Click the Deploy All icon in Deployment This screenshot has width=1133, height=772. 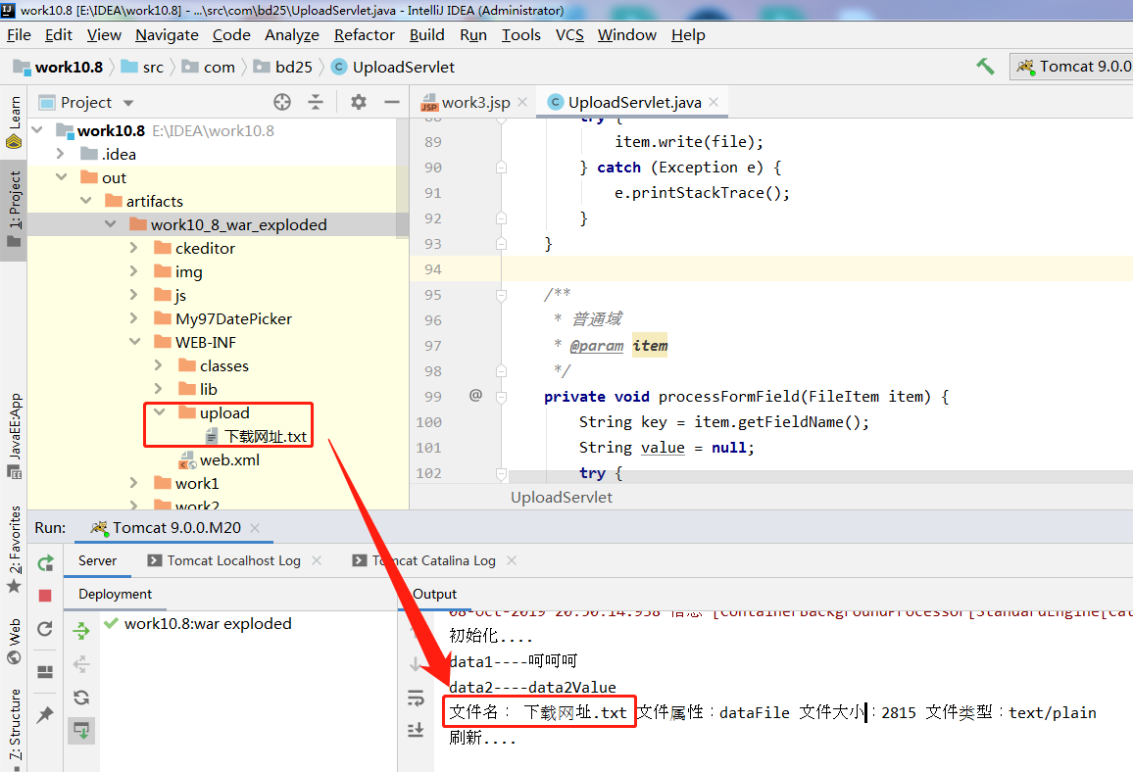[82, 632]
